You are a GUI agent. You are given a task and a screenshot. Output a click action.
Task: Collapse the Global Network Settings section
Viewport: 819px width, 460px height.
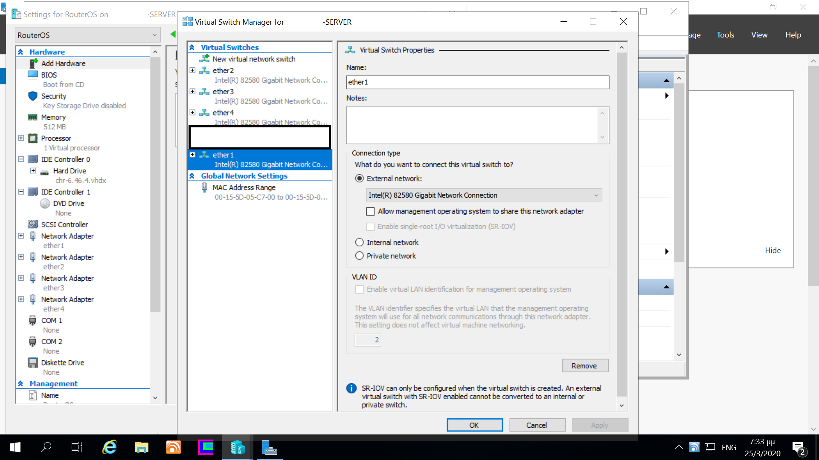pos(192,176)
